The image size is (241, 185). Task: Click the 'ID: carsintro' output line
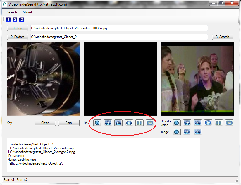tap(16, 156)
